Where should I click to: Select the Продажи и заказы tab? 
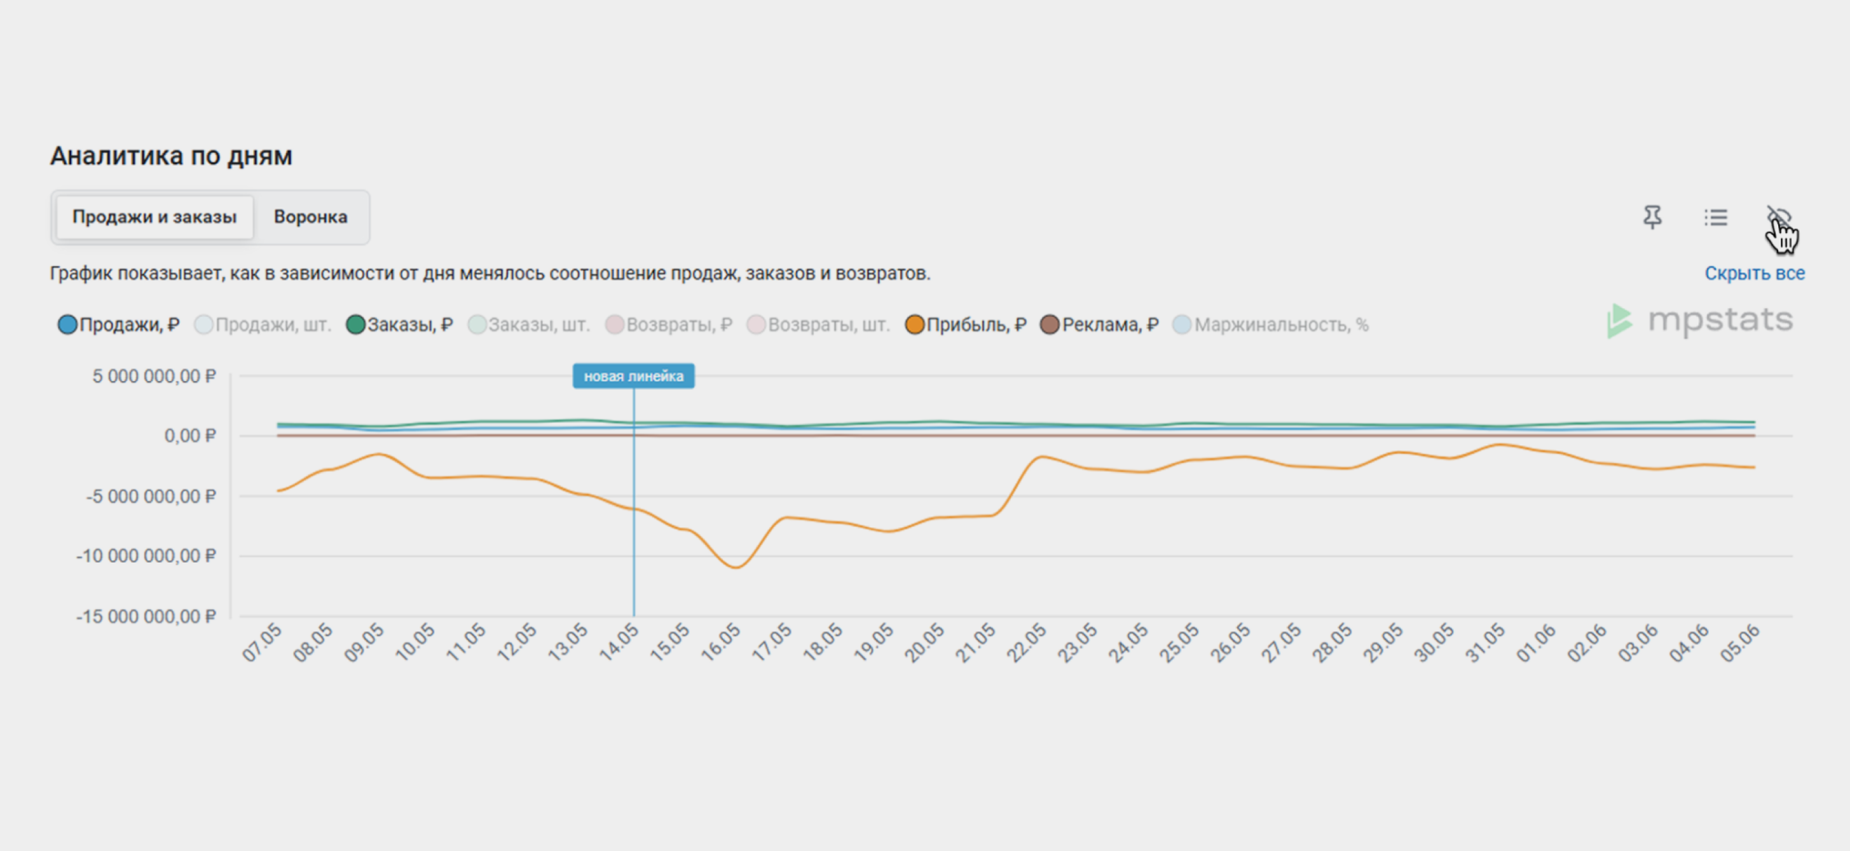point(154,217)
